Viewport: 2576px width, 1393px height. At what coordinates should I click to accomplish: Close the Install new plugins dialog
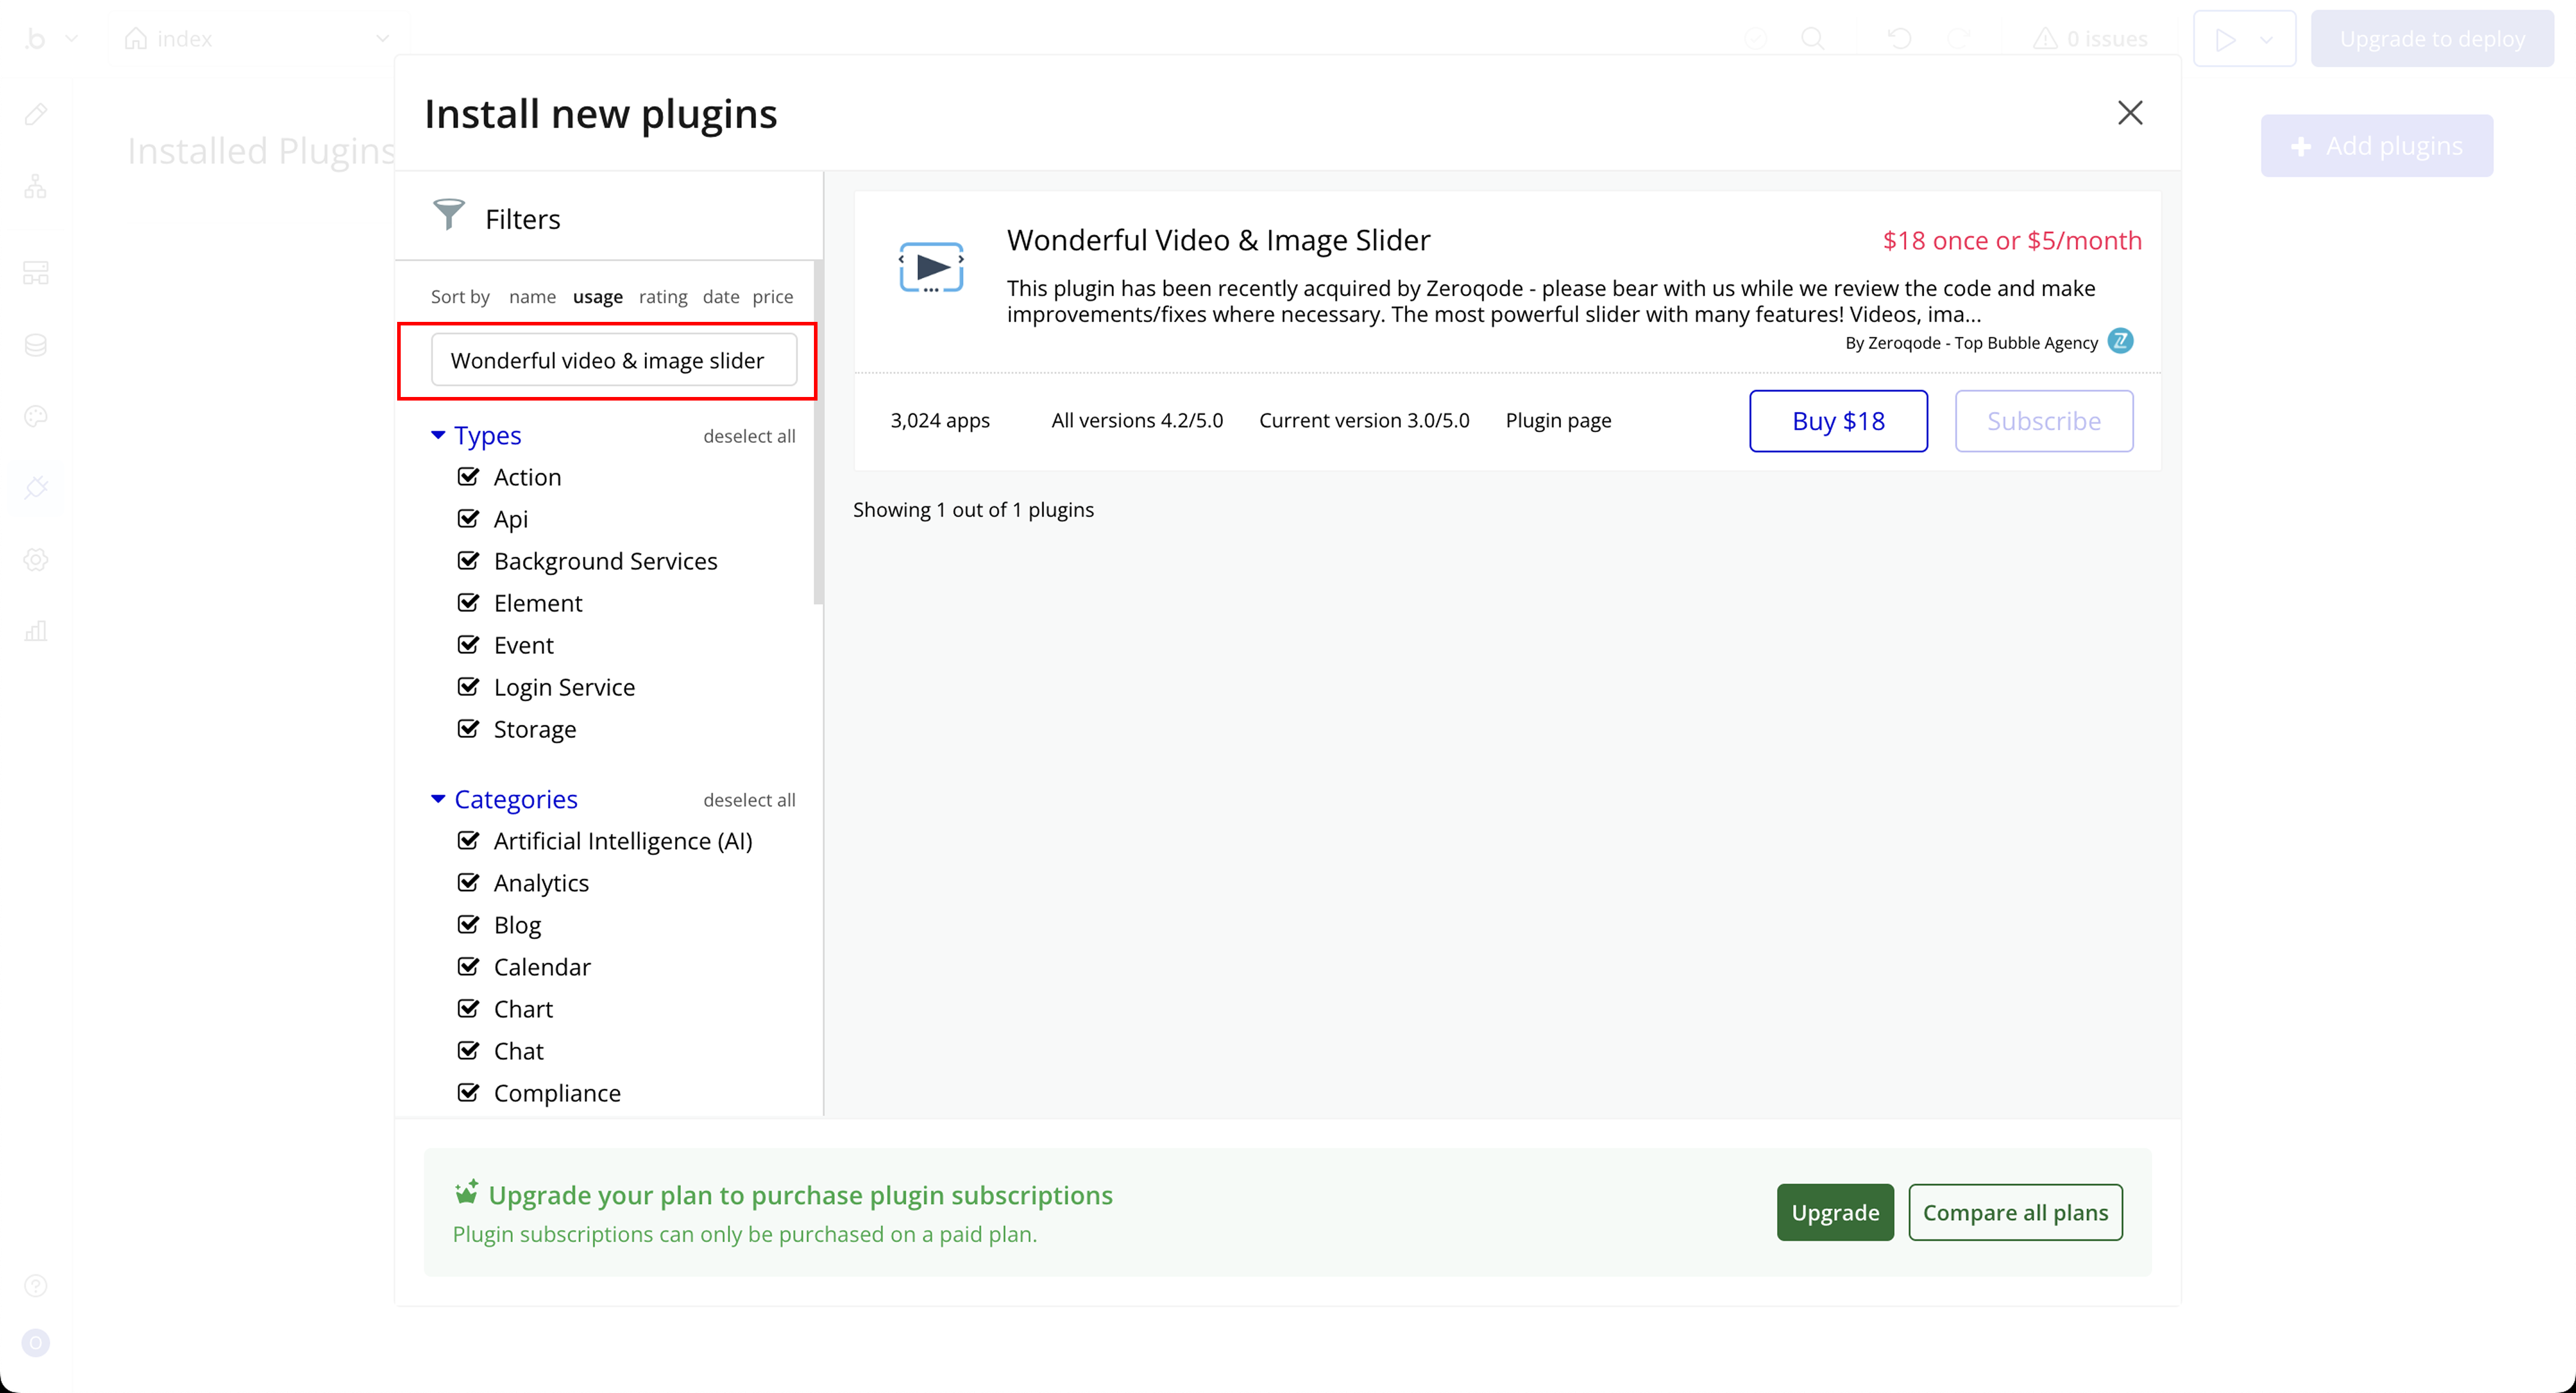click(2129, 113)
